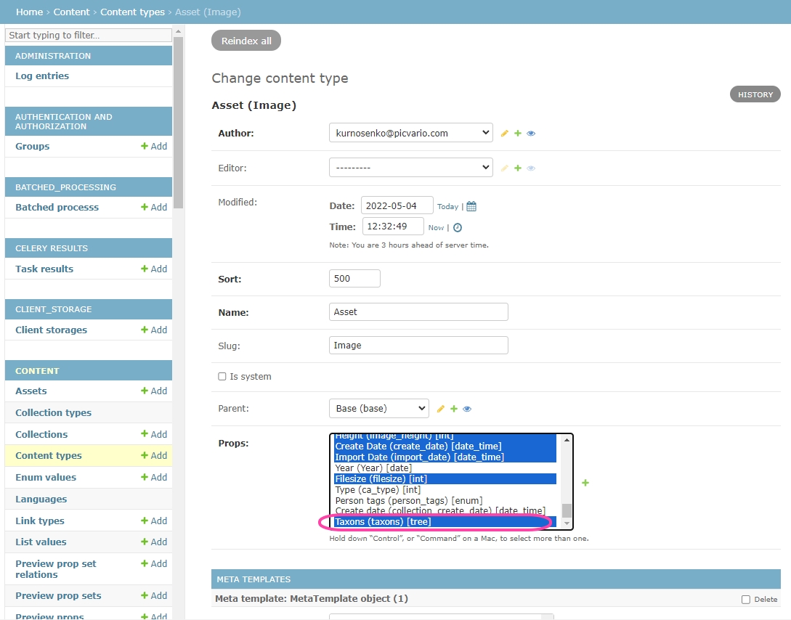This screenshot has width=791, height=620.
Task: Add a new Group
Action: [x=154, y=146]
